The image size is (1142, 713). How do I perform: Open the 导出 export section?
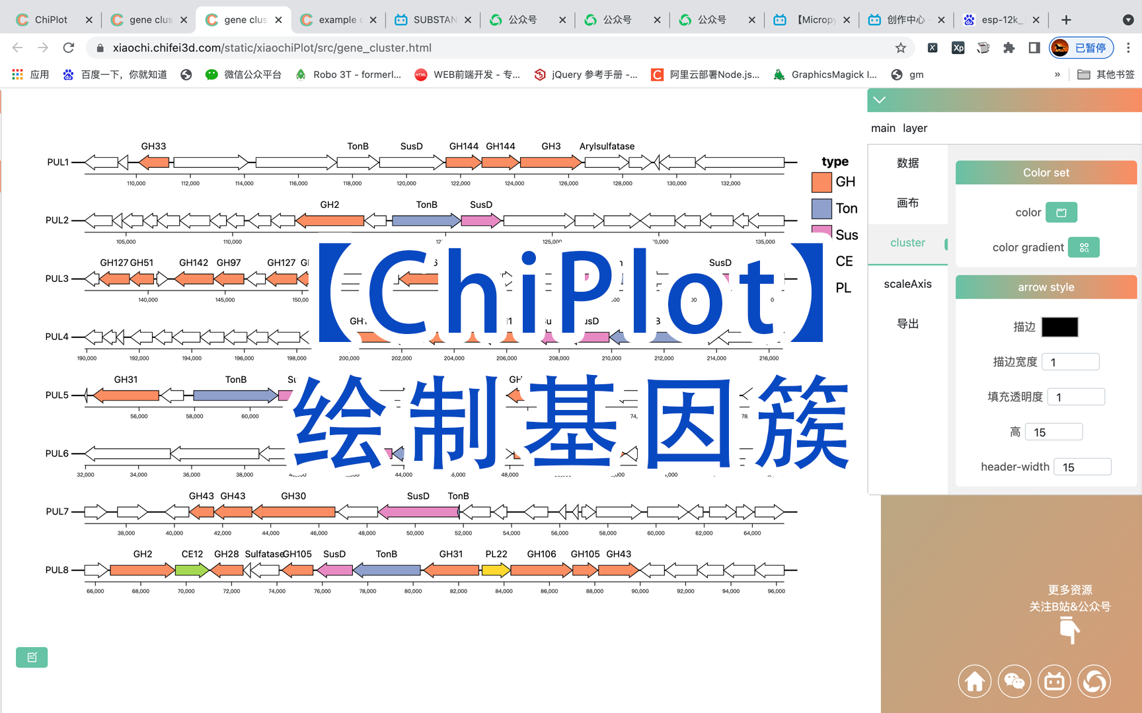pyautogui.click(x=907, y=323)
